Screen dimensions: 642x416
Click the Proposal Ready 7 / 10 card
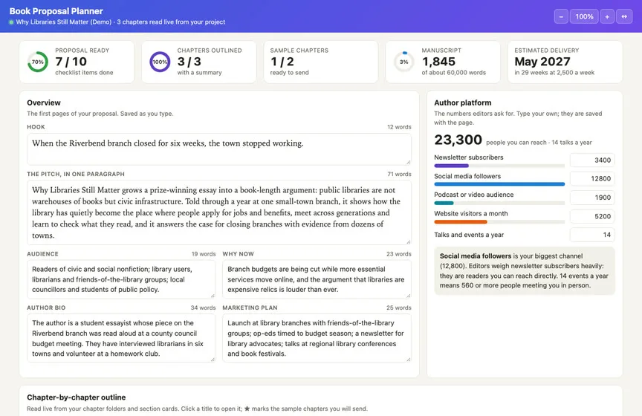click(77, 62)
